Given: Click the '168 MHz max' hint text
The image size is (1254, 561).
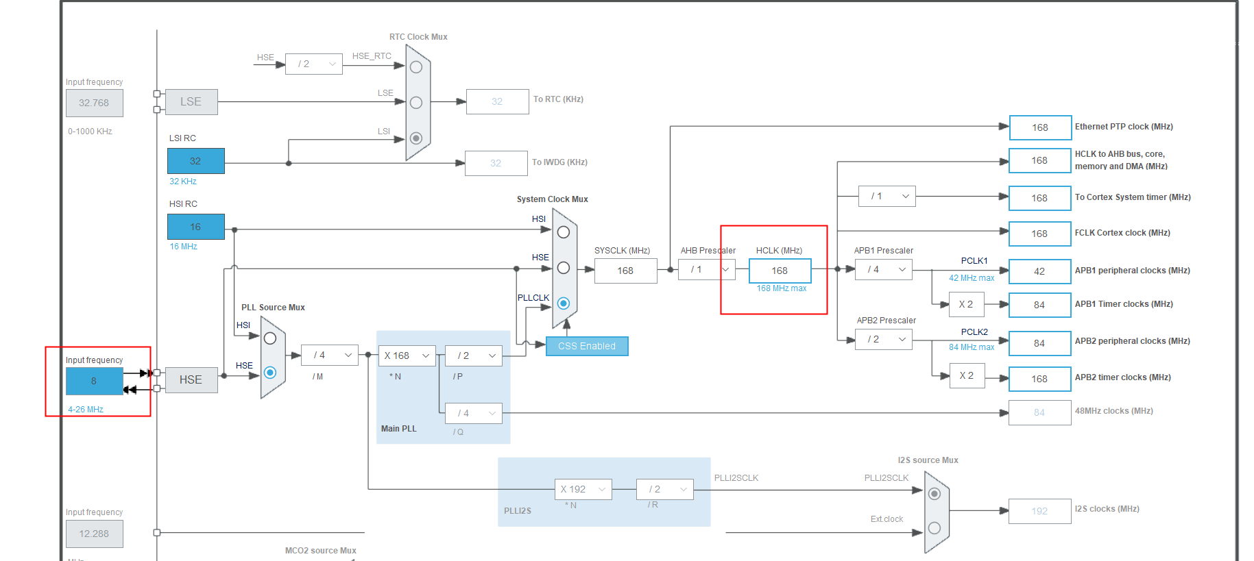Looking at the screenshot, I should (782, 288).
